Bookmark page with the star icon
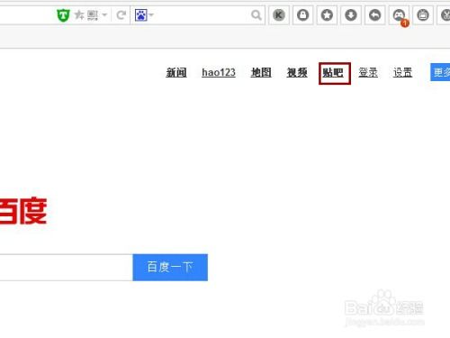 tap(79, 14)
